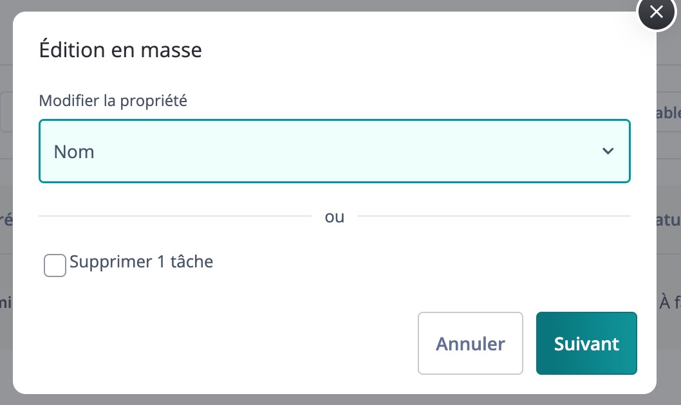Image resolution: width=681 pixels, height=405 pixels.
Task: Click the Édition en masse title
Action: pos(120,50)
